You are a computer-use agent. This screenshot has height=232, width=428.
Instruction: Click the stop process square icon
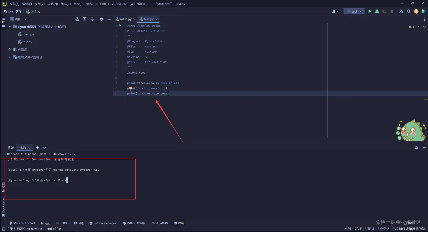click(x=392, y=11)
